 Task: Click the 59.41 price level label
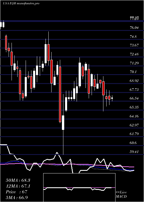click(x=134, y=151)
